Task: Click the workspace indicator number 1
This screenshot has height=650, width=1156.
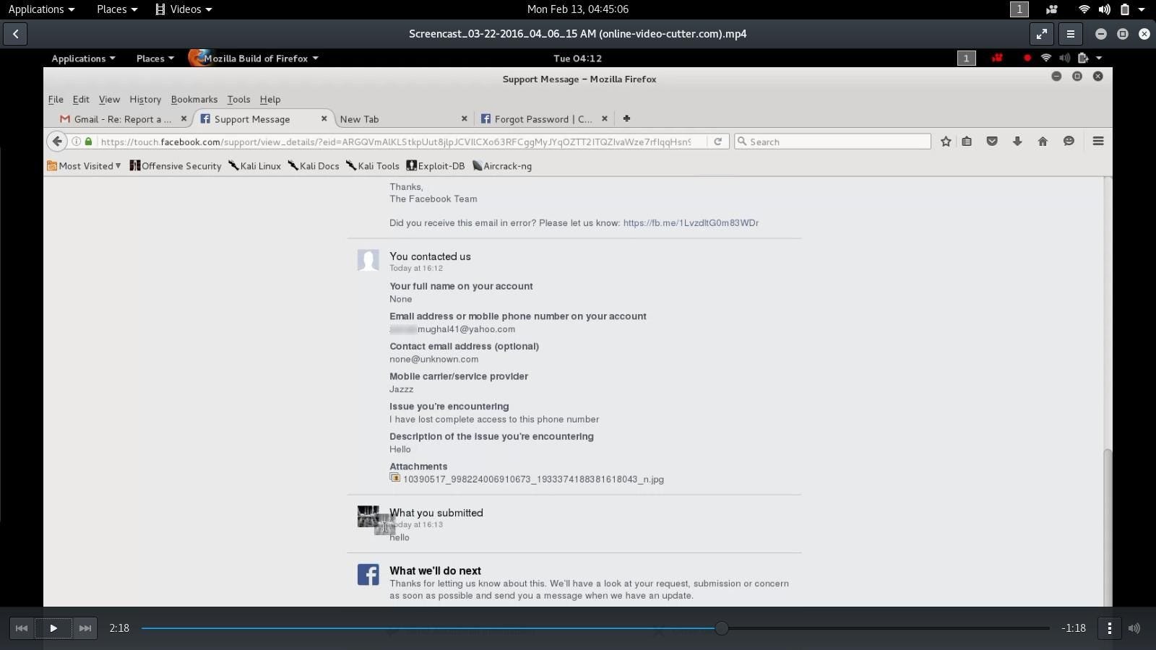Action: [1019, 9]
